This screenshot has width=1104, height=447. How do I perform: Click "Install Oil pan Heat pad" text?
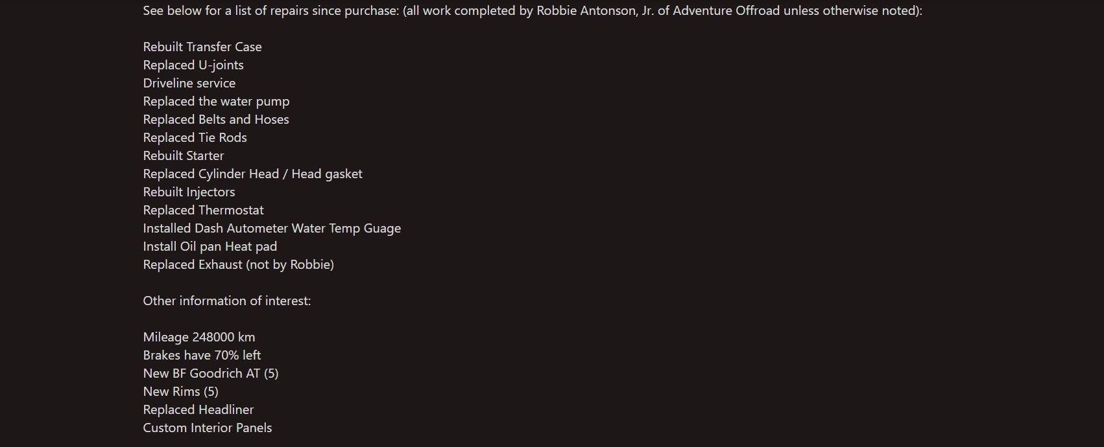click(x=210, y=247)
